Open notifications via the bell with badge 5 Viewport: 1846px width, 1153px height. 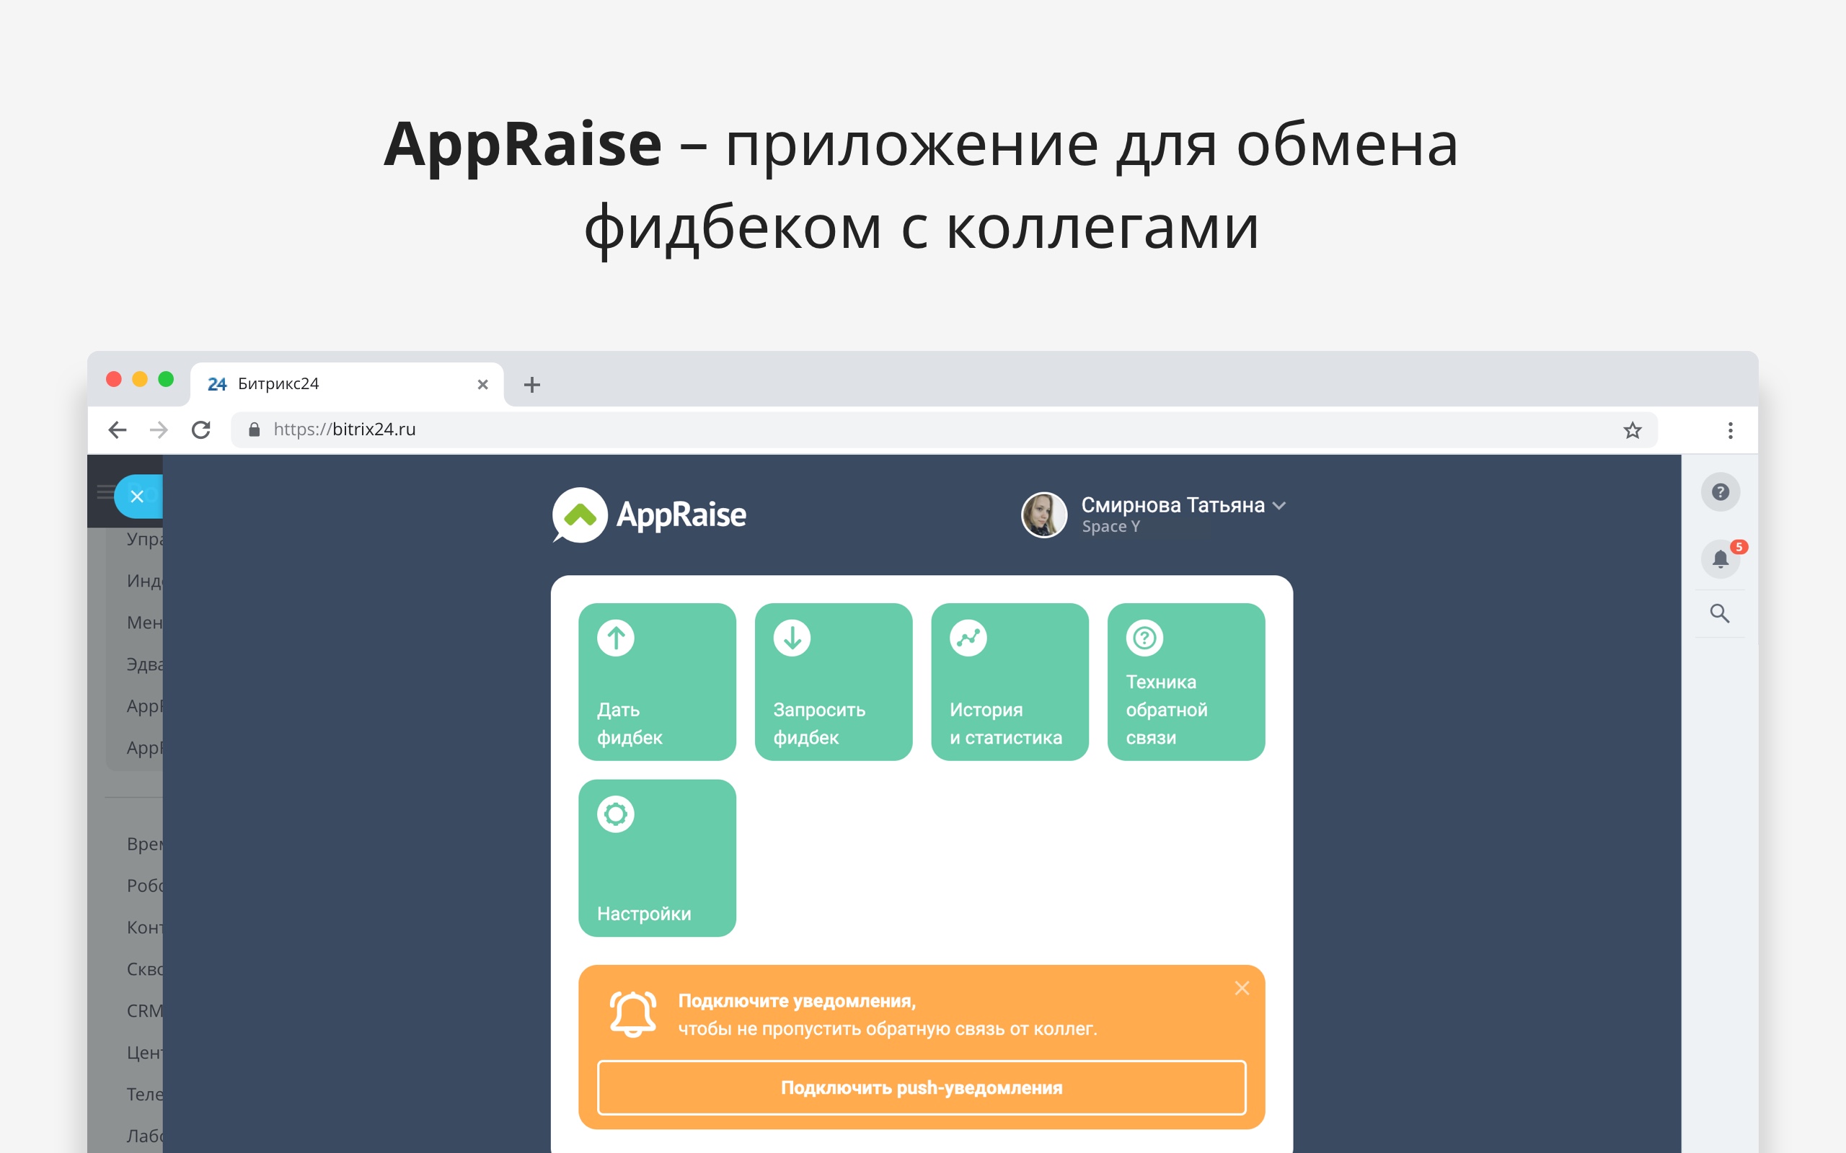[x=1720, y=559]
